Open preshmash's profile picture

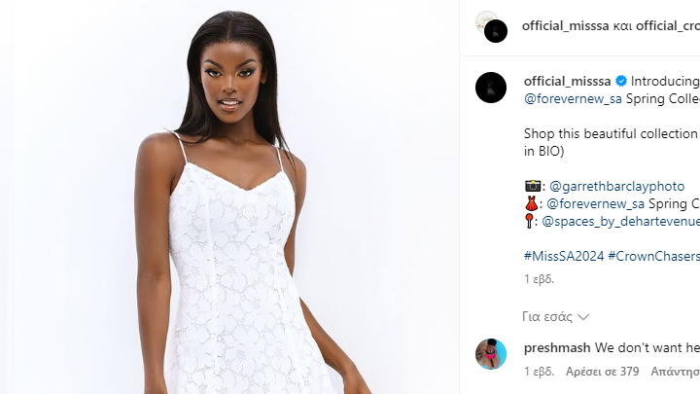[491, 354]
